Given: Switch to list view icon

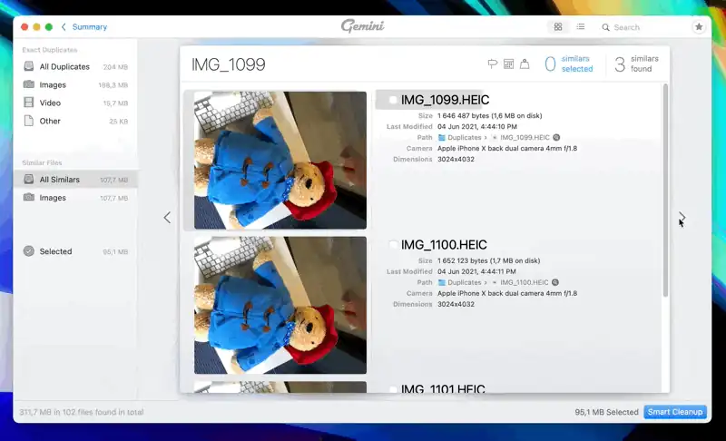Looking at the screenshot, I should [580, 27].
